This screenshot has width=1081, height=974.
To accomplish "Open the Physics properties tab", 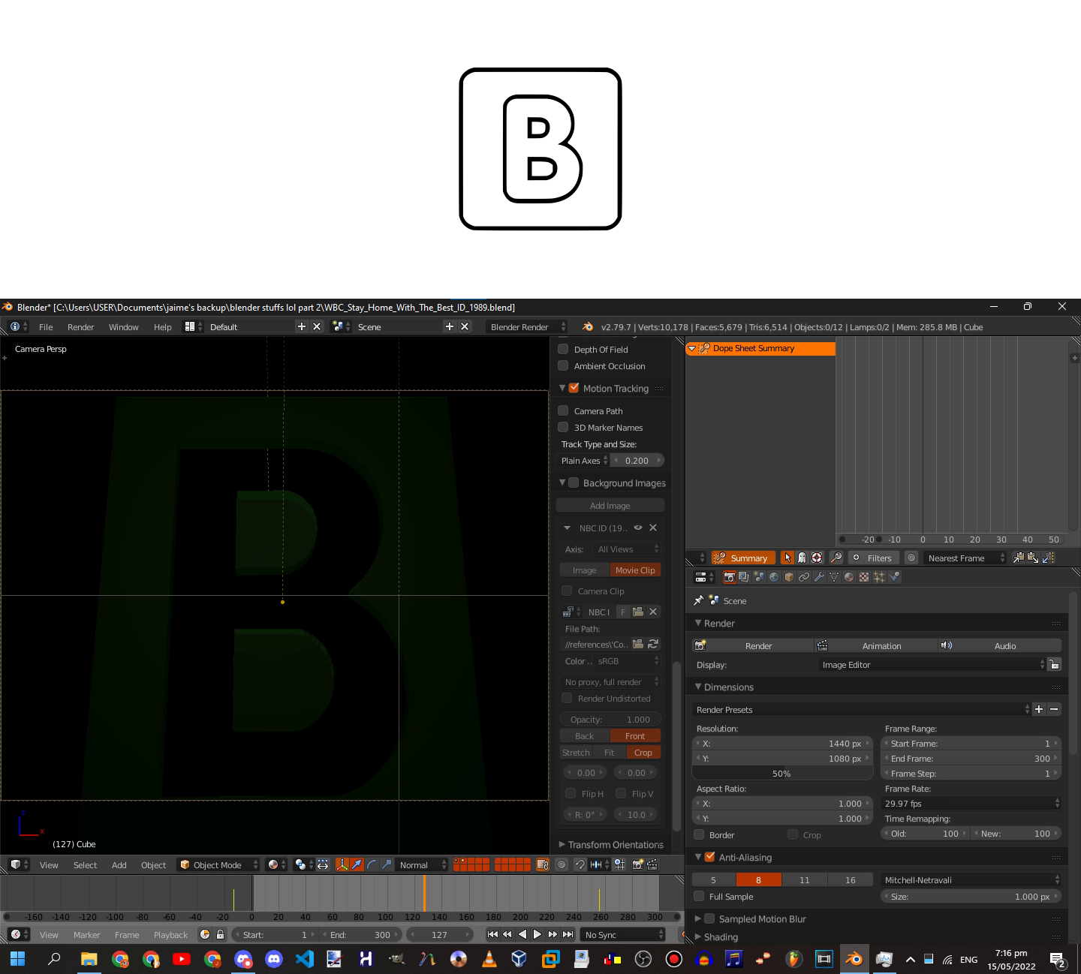I will tap(894, 577).
